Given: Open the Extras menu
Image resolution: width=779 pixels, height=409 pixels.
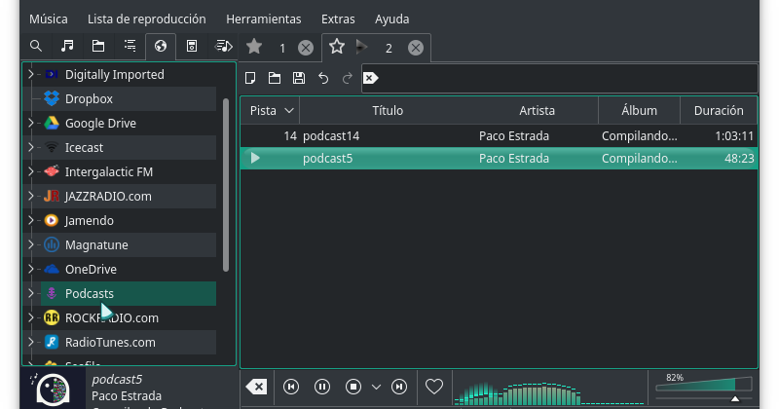Looking at the screenshot, I should [x=338, y=19].
